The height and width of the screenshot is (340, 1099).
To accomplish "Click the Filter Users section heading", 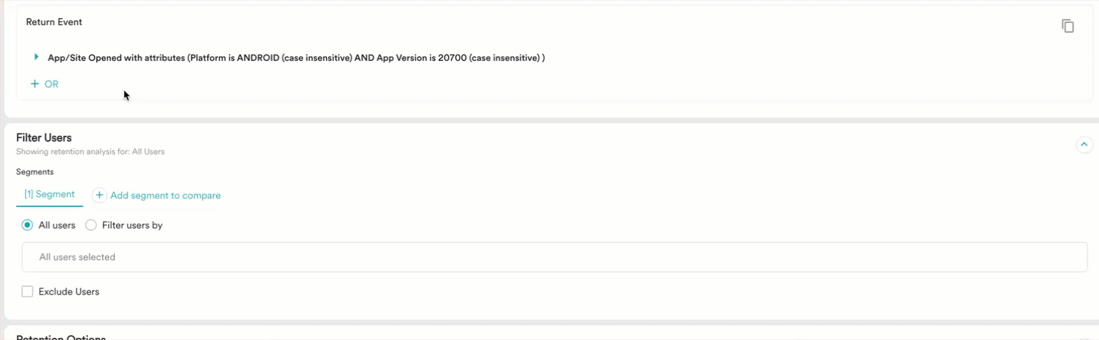I will [x=44, y=138].
